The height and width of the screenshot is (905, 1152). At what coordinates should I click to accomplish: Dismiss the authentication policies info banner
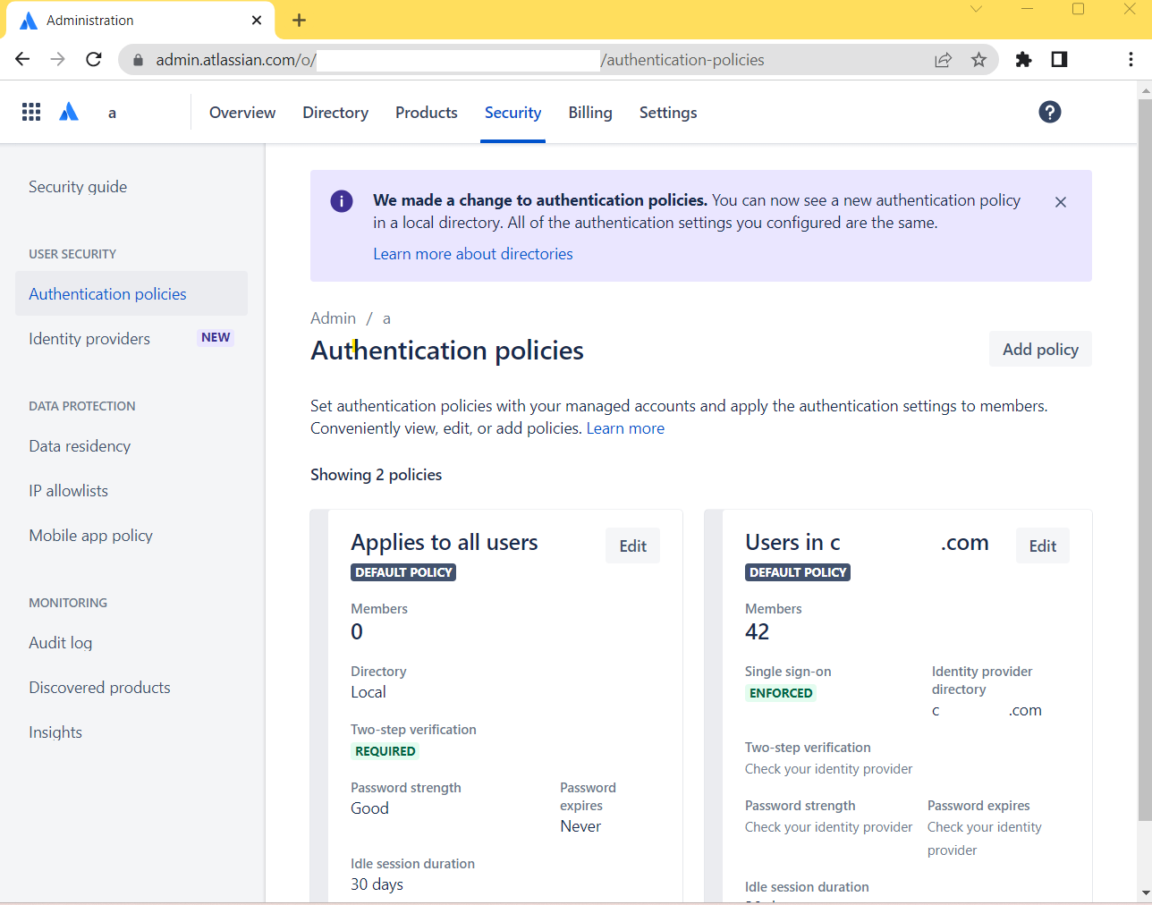point(1061,202)
